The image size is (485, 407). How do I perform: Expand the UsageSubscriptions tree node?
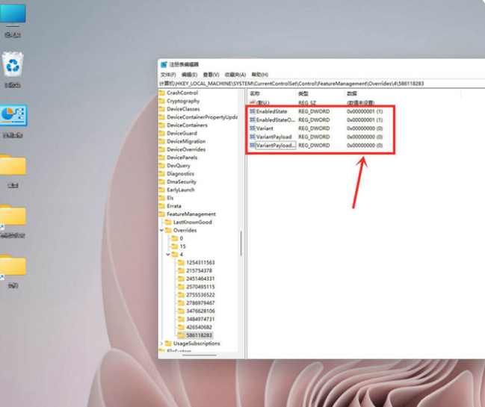pos(161,344)
